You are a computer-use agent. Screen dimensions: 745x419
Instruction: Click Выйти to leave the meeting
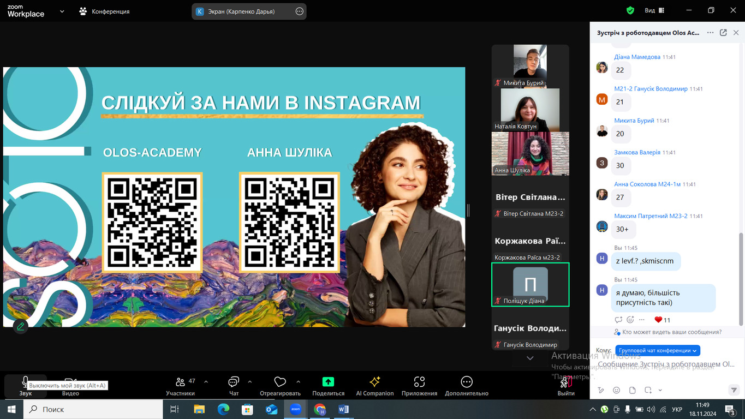coord(566,386)
